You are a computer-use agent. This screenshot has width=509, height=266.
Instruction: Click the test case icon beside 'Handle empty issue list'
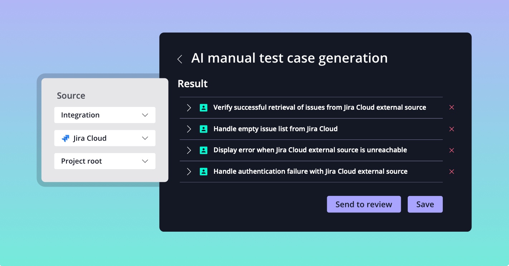click(204, 129)
